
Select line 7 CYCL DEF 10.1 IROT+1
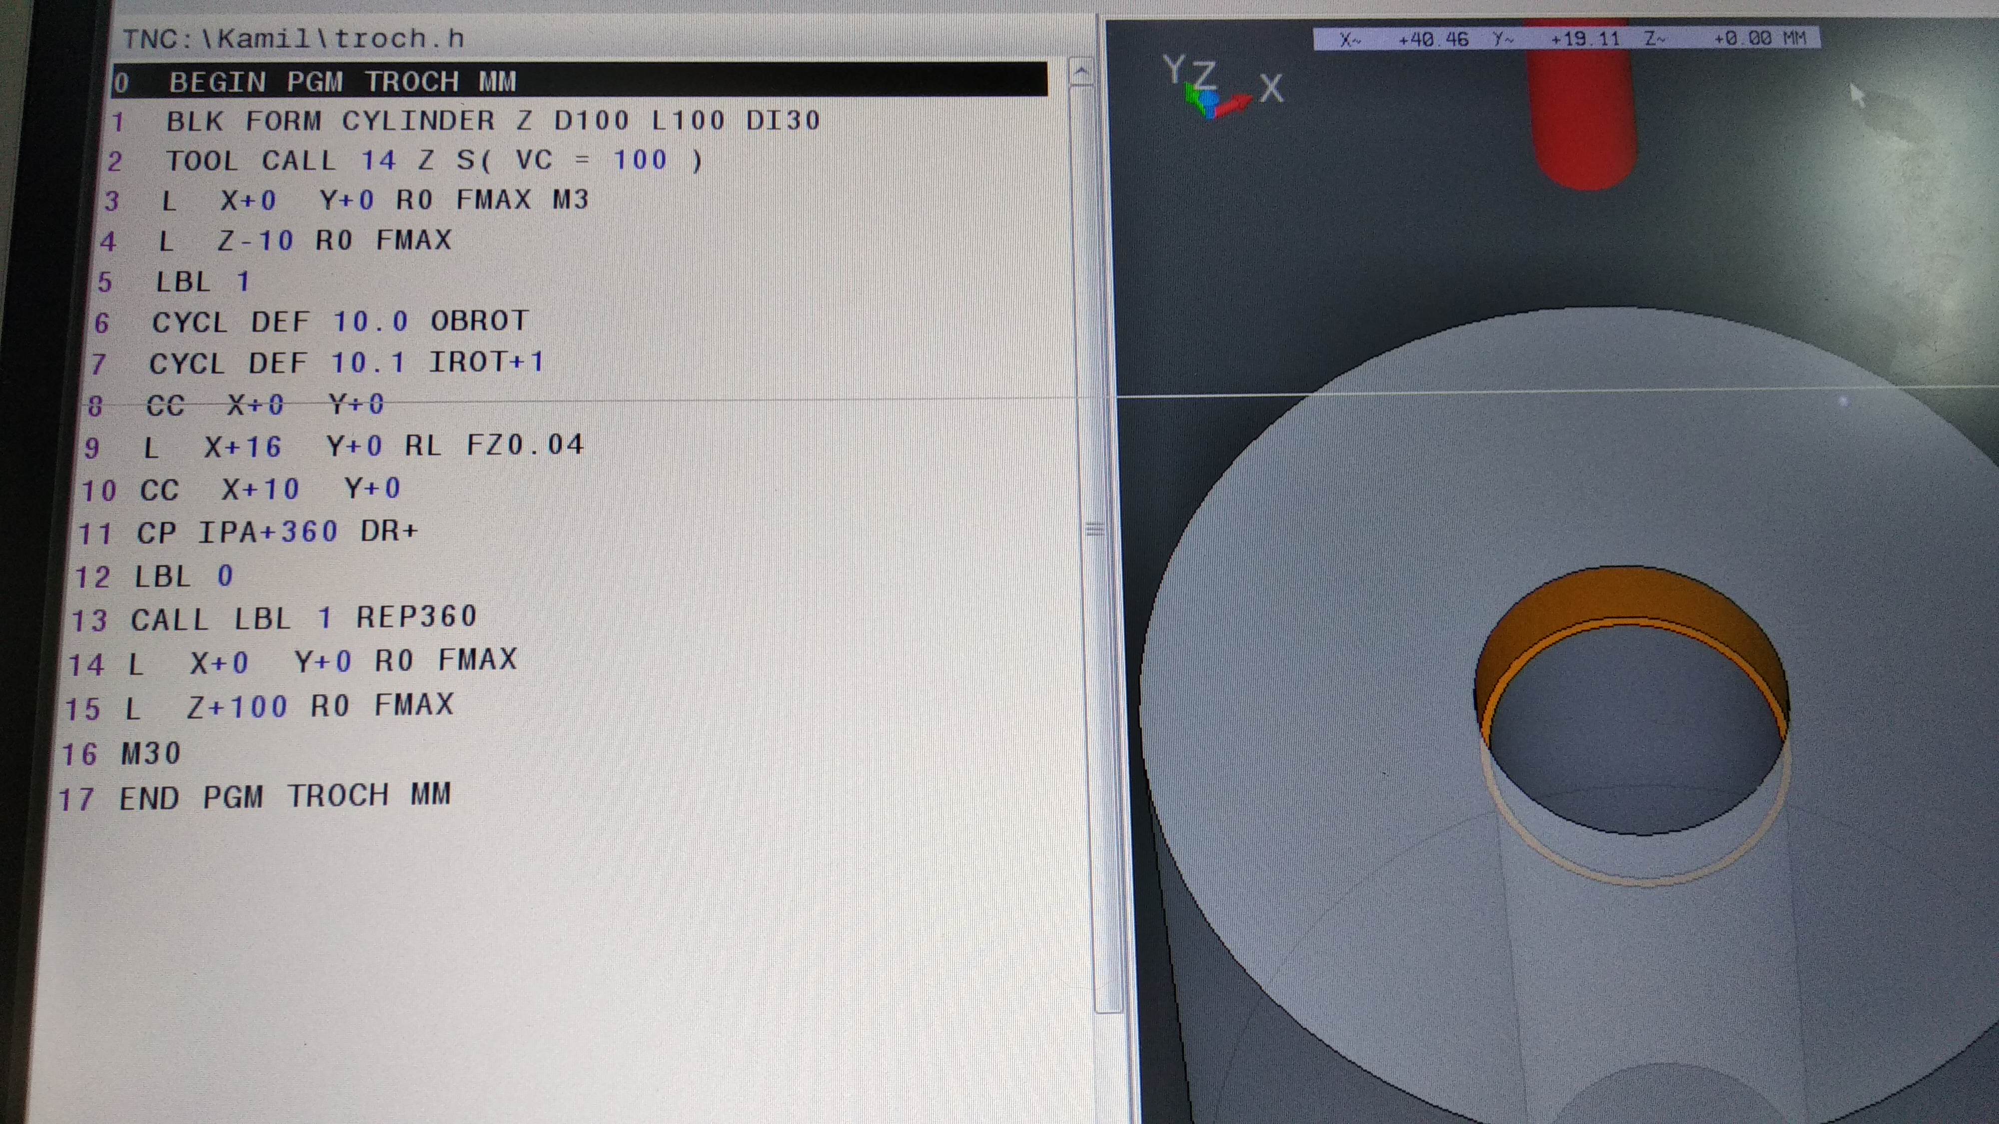[x=317, y=362]
